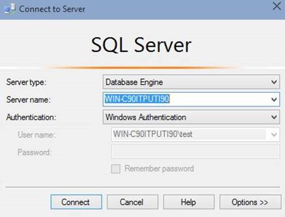Cancel the connection dialog

click(132, 202)
